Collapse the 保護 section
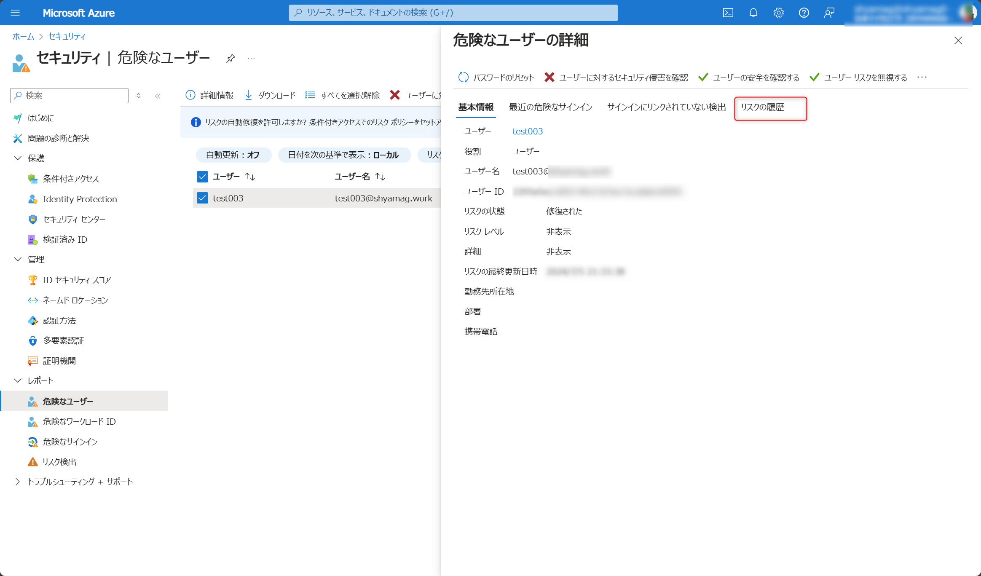The width and height of the screenshot is (981, 576). coord(18,158)
